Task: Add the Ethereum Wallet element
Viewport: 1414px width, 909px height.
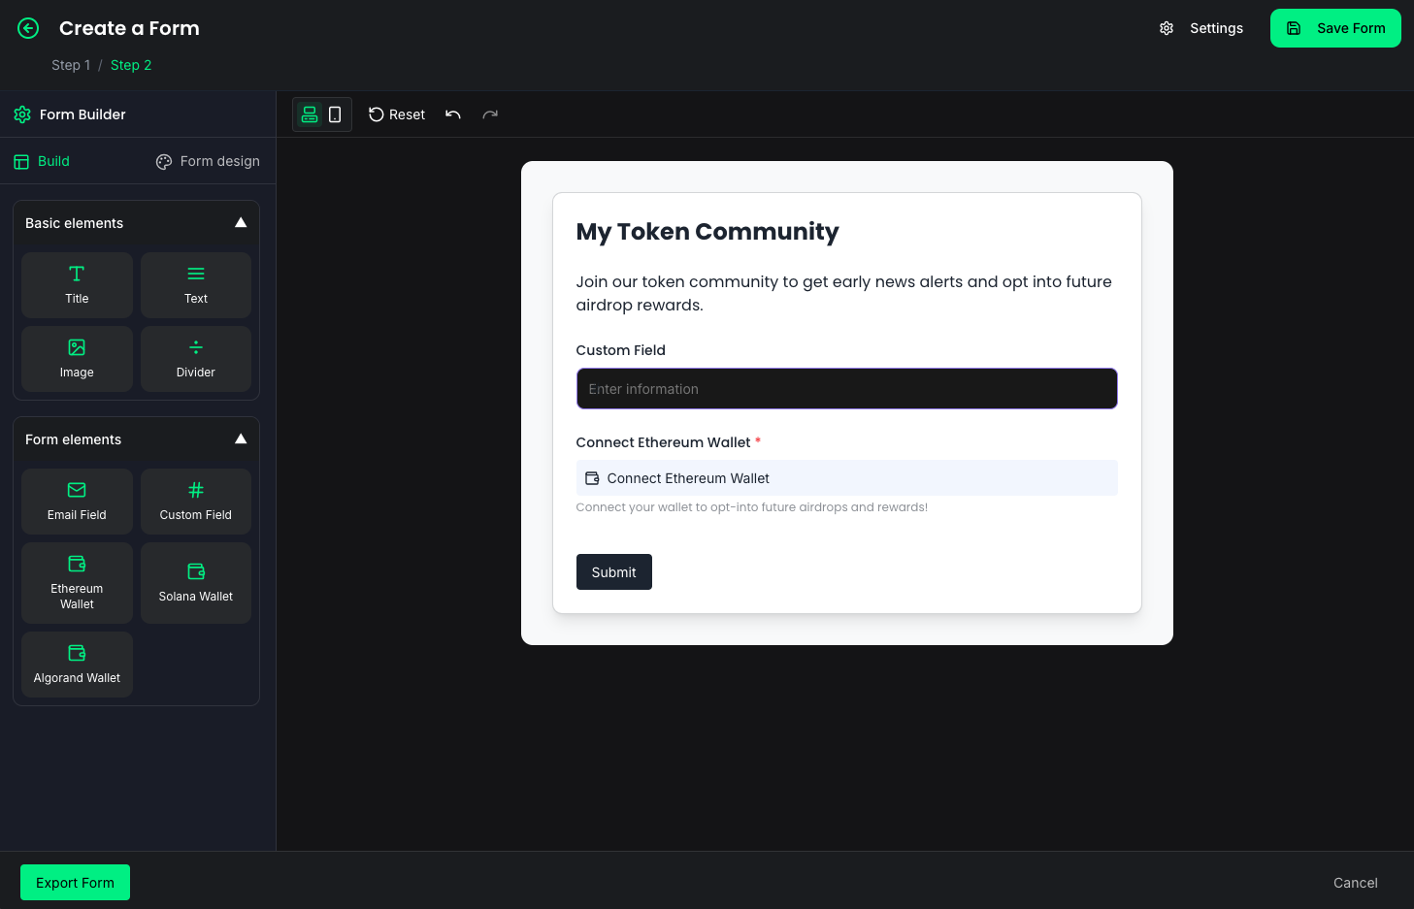Action: [77, 583]
